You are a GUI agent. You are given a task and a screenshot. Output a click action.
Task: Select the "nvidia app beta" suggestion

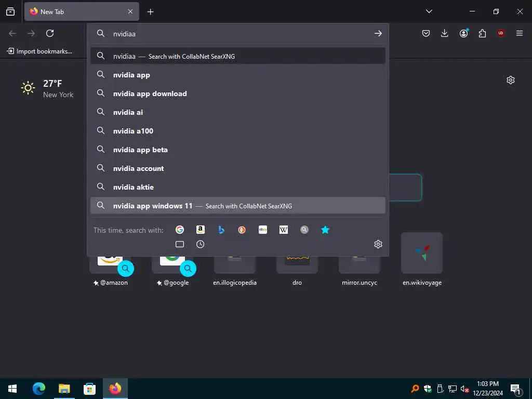tap(238, 150)
